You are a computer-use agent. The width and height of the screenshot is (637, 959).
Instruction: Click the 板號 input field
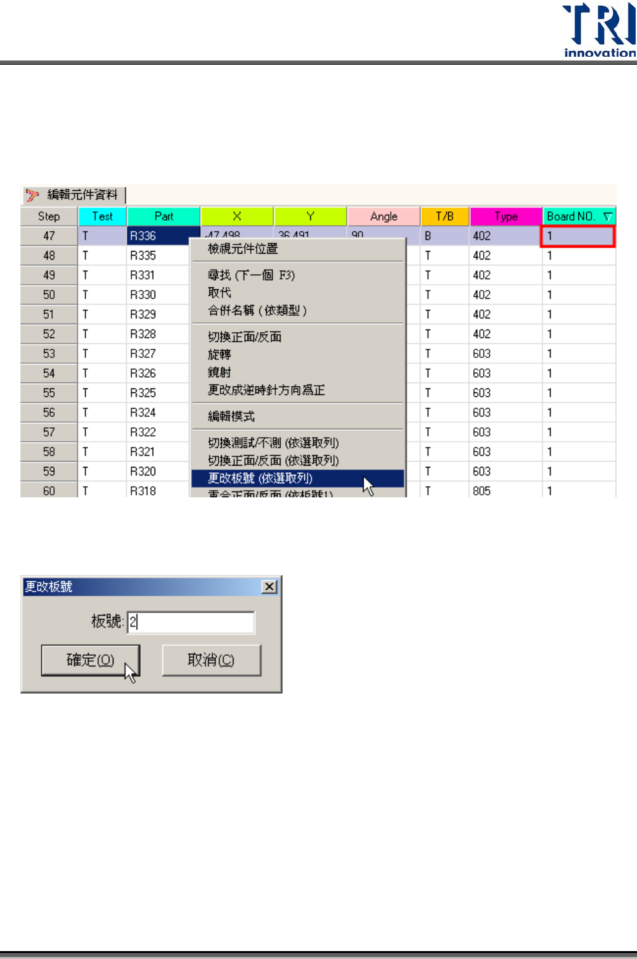pos(191,622)
